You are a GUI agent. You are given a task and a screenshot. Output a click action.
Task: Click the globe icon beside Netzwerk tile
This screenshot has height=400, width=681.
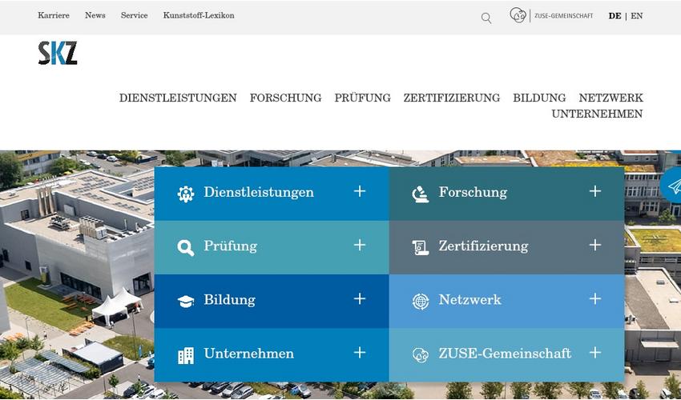[421, 302]
